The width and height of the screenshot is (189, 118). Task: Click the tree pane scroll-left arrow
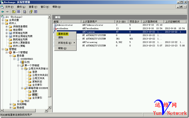[x=2, y=110]
